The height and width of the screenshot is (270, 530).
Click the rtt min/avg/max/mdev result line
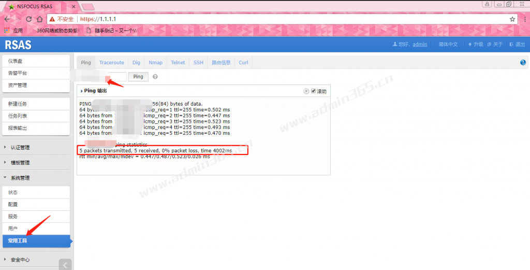145,157
